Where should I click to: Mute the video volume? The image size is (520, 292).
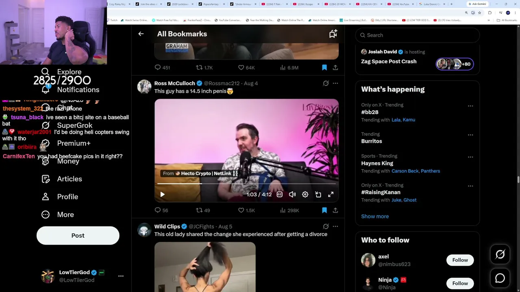(x=292, y=195)
